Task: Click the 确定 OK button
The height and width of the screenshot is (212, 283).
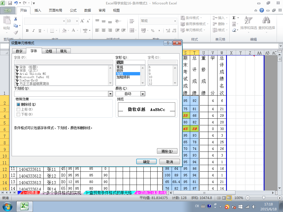Action: point(146,161)
